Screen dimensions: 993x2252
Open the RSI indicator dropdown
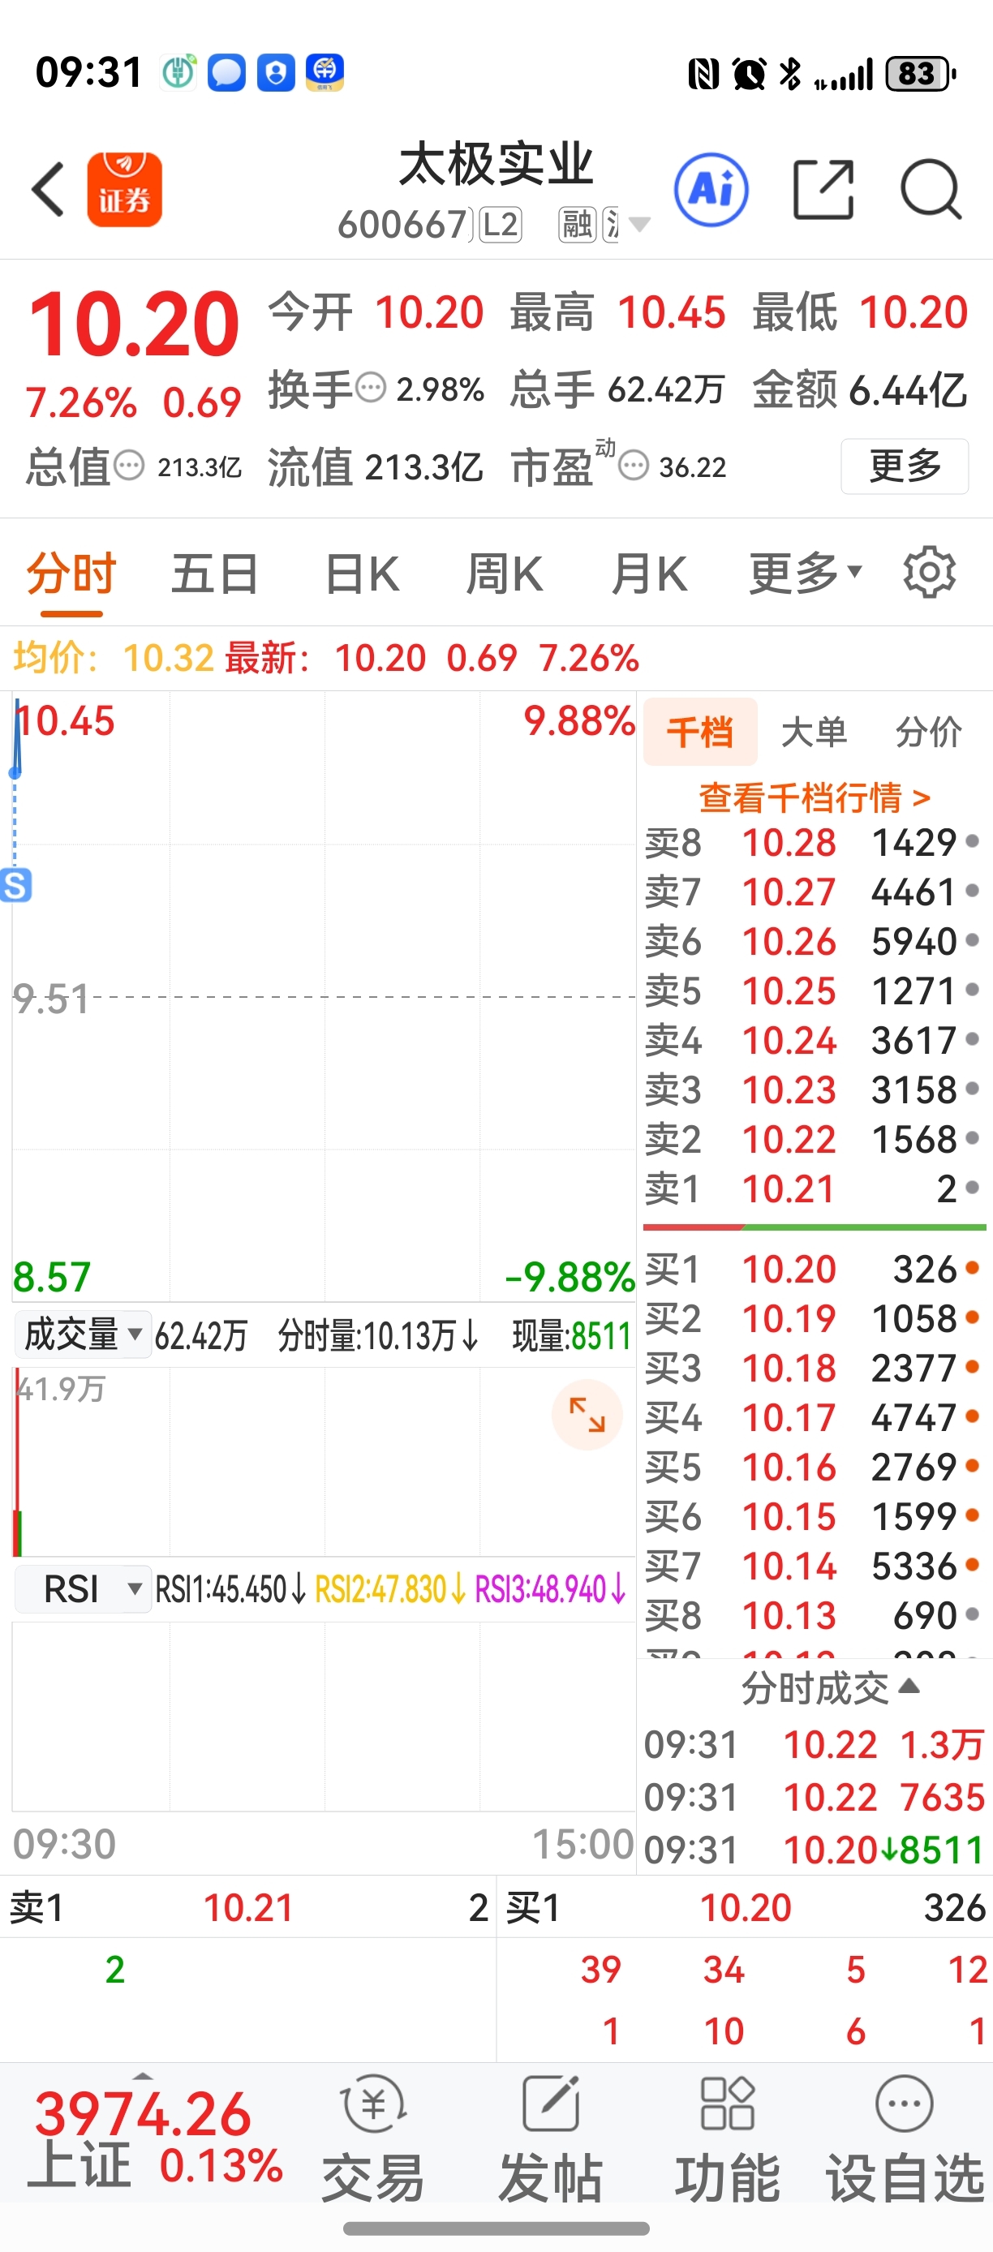pos(82,1589)
